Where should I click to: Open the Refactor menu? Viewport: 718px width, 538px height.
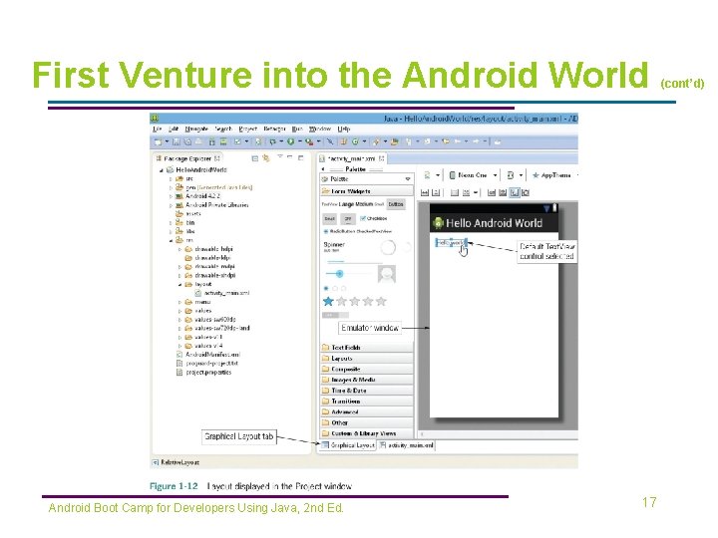[275, 129]
